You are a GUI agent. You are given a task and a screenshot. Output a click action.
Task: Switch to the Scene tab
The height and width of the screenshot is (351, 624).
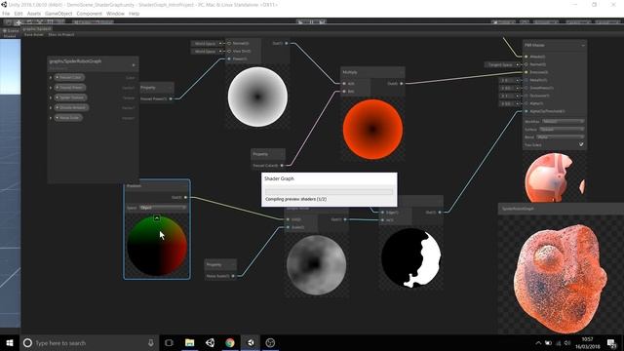pos(11,30)
